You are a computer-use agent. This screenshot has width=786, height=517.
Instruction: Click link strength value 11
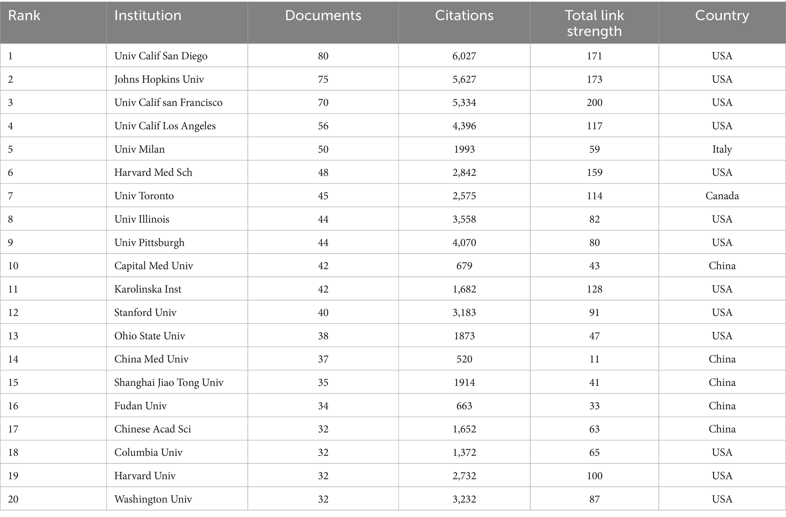coord(594,359)
